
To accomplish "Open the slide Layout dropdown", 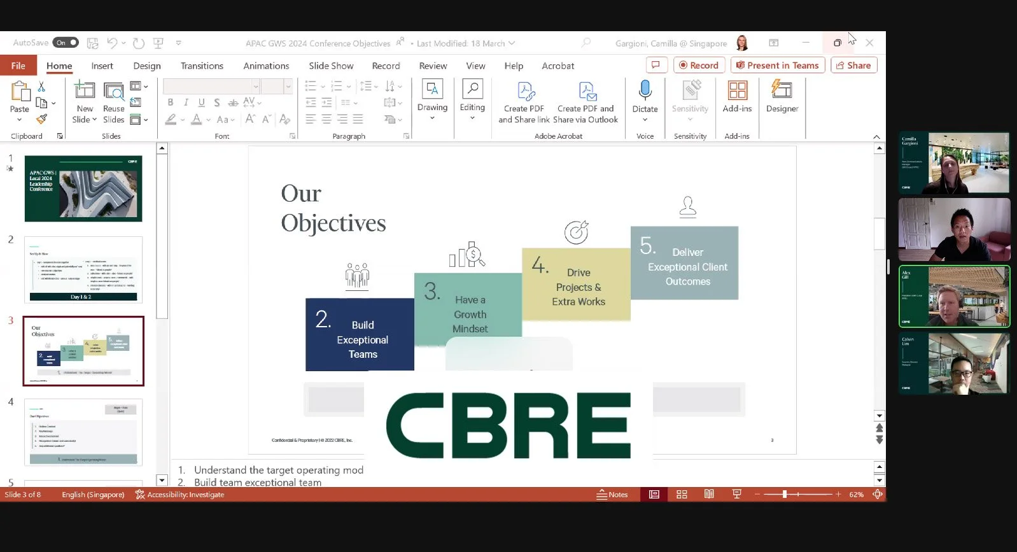I will (x=139, y=86).
